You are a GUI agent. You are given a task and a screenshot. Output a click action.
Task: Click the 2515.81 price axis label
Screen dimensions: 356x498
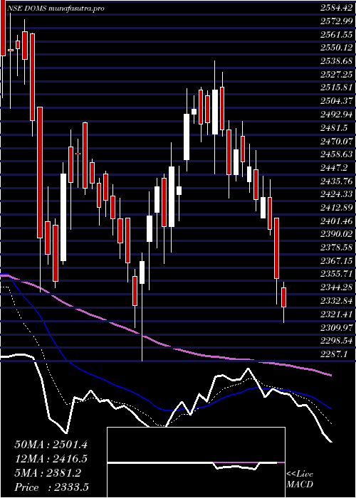336,88
